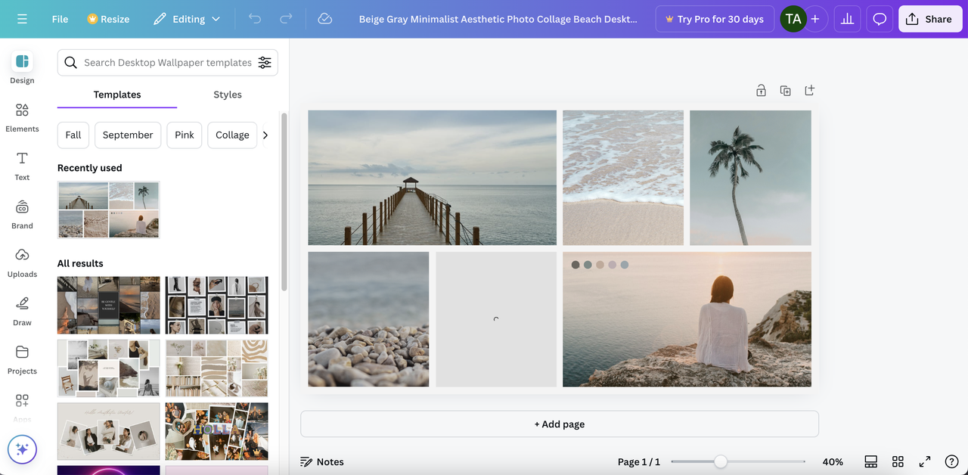The width and height of the screenshot is (968, 475).
Task: Select the pier photo on the canvas
Action: [x=432, y=178]
